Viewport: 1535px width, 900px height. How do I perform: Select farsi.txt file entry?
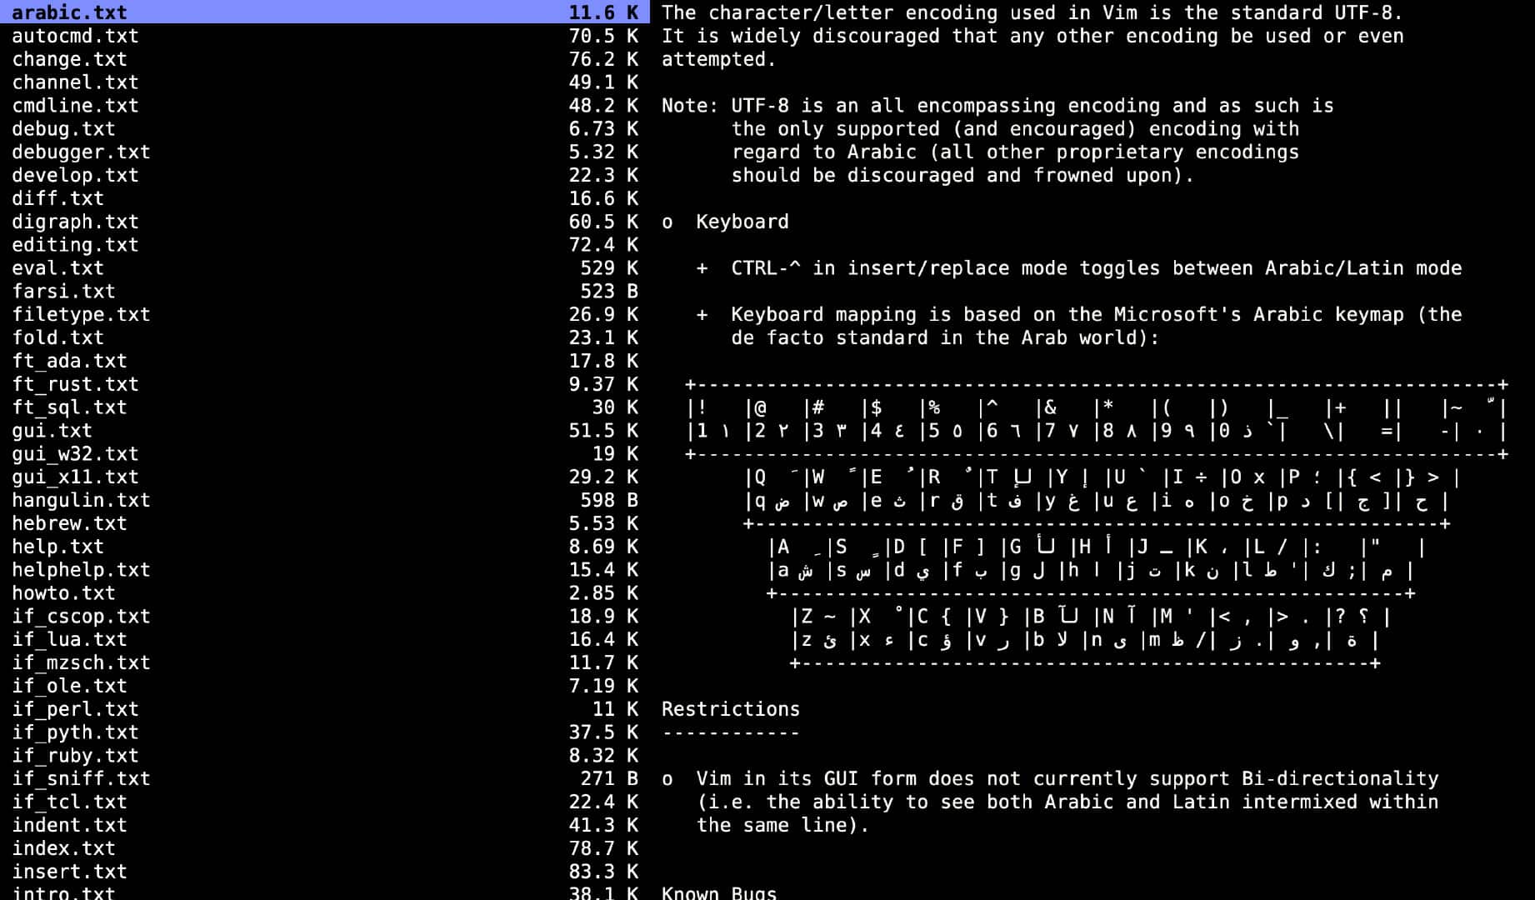[x=325, y=292]
